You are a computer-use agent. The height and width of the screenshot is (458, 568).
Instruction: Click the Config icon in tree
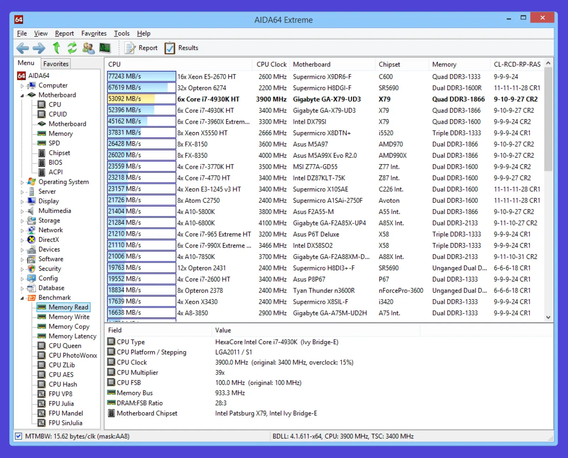coord(31,278)
